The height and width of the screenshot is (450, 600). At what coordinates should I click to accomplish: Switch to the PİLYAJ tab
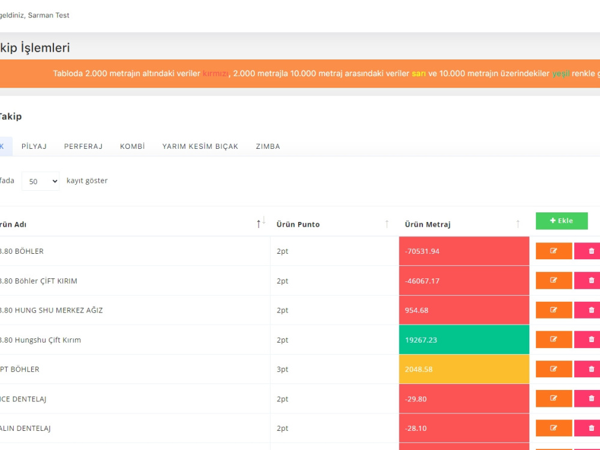[x=34, y=146]
